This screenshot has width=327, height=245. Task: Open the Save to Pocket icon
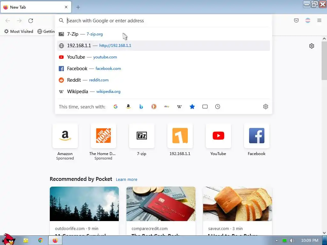coord(296,20)
